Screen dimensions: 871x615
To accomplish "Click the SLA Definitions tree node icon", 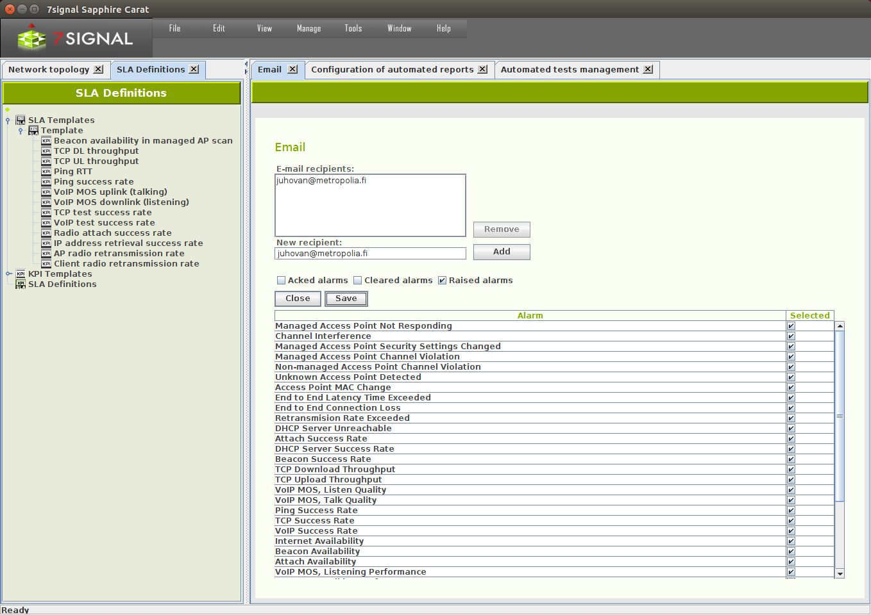I will [21, 284].
